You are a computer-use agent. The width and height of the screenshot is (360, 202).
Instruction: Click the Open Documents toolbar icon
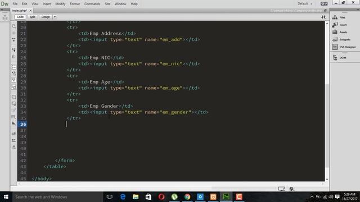(13, 26)
